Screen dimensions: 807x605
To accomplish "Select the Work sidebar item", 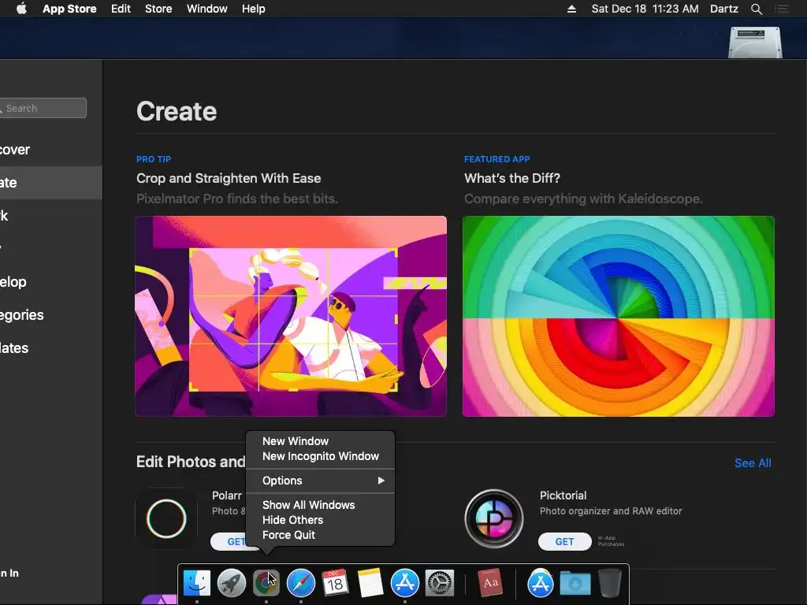I will point(51,216).
